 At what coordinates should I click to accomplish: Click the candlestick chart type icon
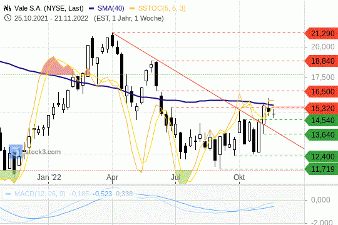[x=7, y=8]
